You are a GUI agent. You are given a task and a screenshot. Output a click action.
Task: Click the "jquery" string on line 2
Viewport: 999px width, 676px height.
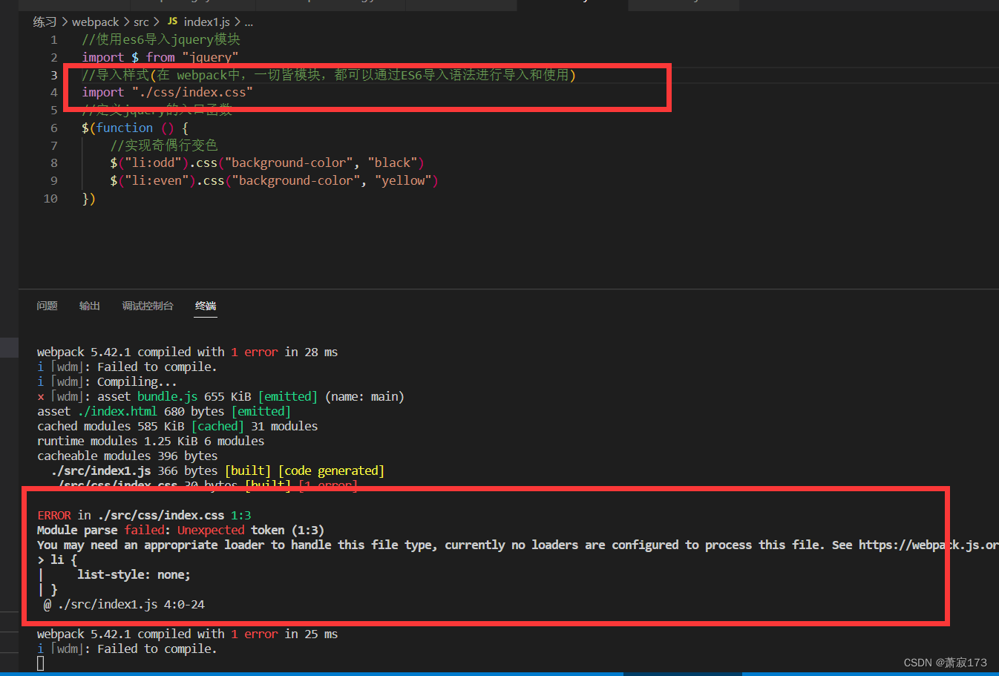(x=210, y=57)
